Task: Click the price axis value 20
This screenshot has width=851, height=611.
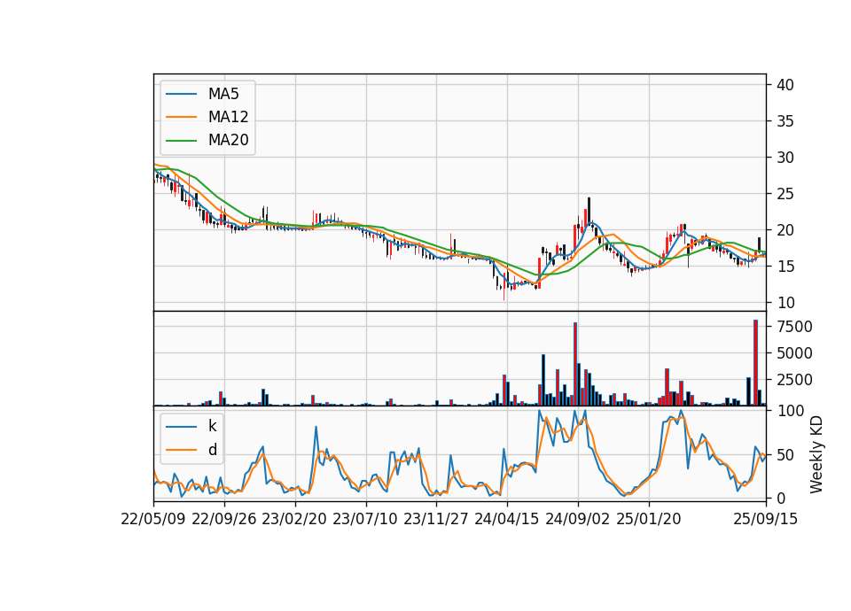Action: (785, 230)
